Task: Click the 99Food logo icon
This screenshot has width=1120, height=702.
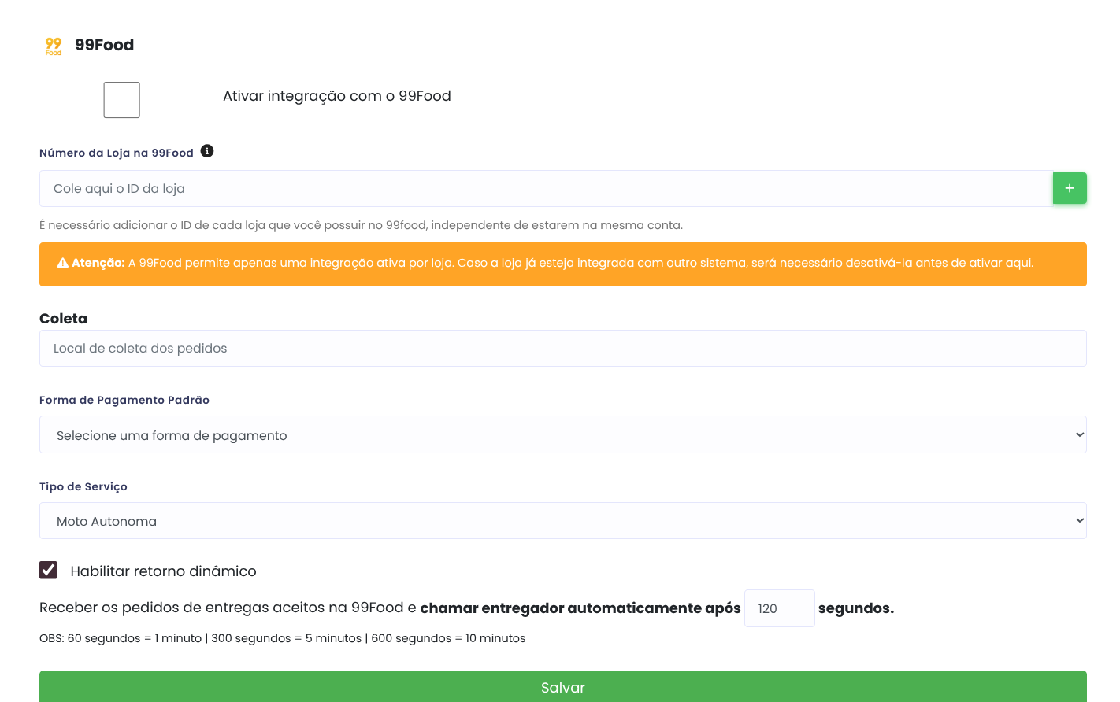Action: pyautogui.click(x=53, y=46)
